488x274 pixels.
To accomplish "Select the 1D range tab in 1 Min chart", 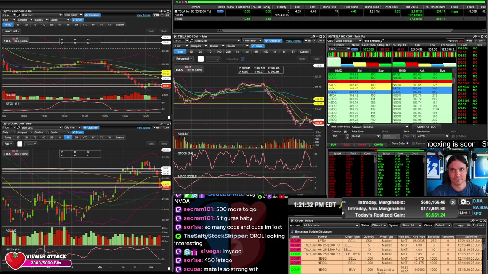I will (191, 51).
